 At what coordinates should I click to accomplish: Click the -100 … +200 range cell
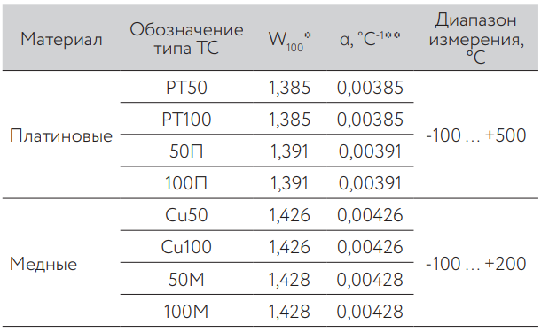pyautogui.click(x=476, y=264)
